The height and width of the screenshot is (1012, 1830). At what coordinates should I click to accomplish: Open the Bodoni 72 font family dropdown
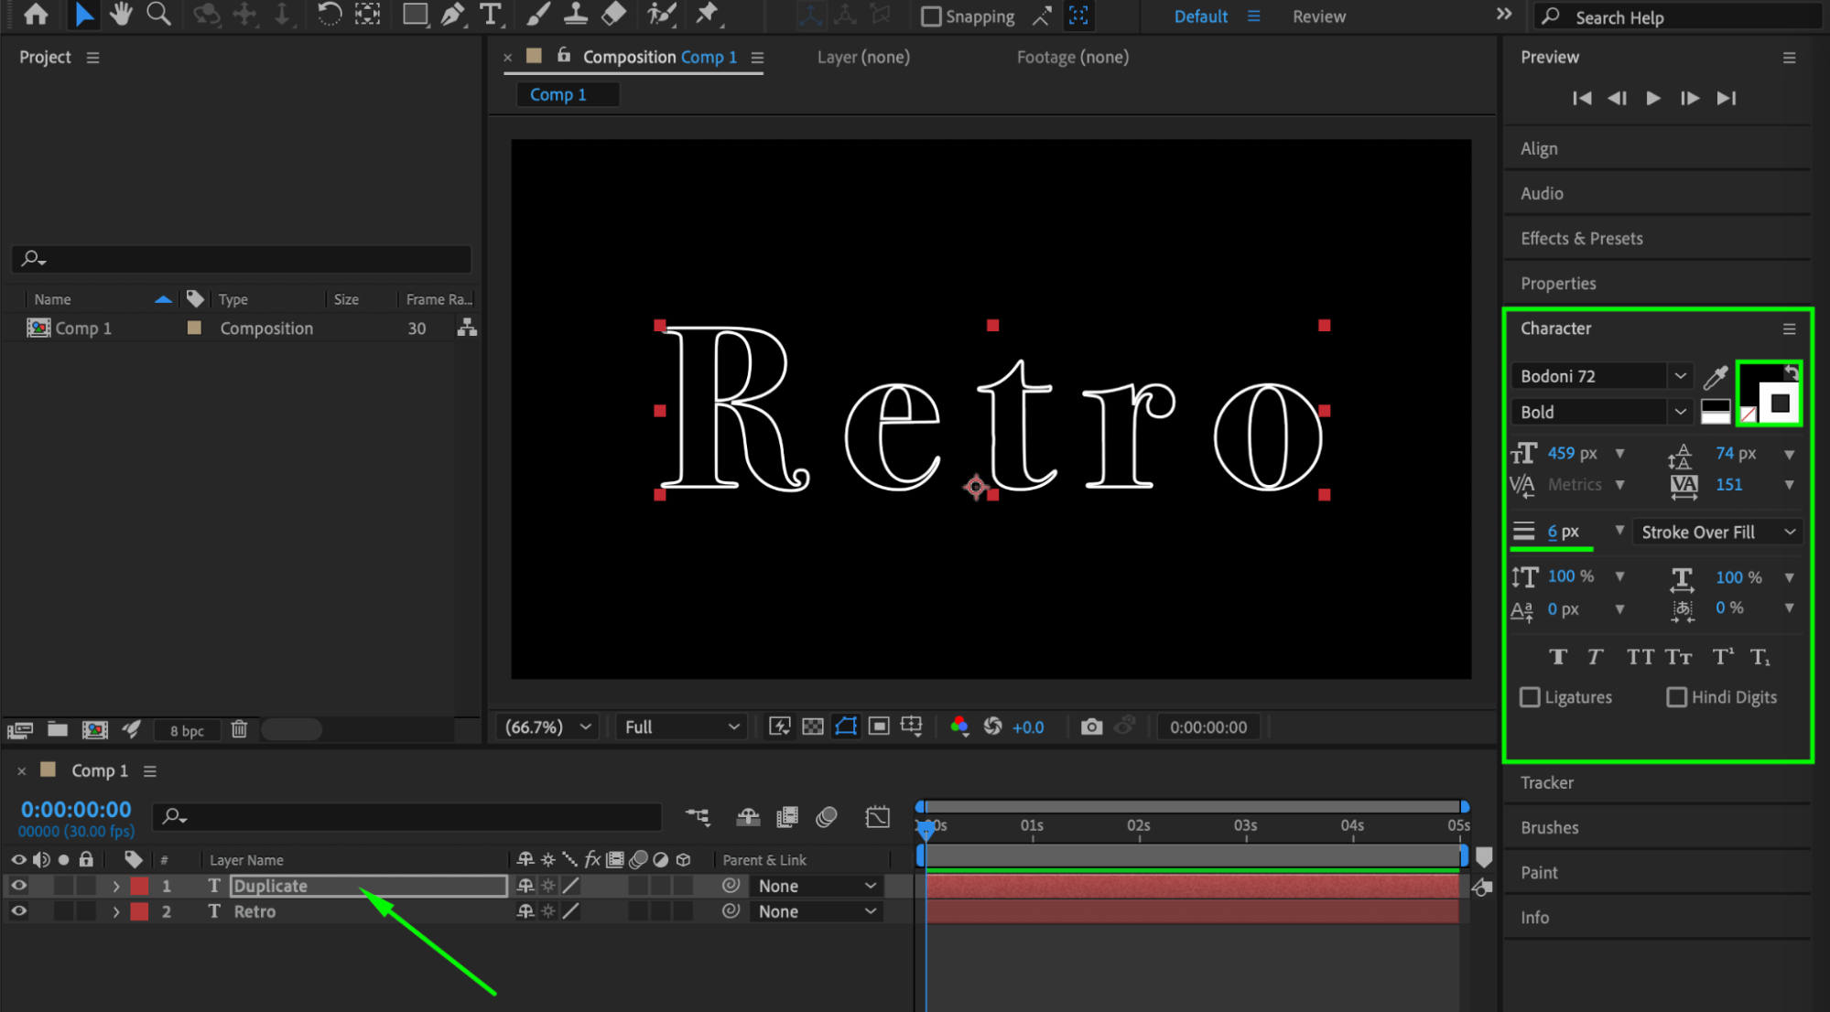point(1601,376)
